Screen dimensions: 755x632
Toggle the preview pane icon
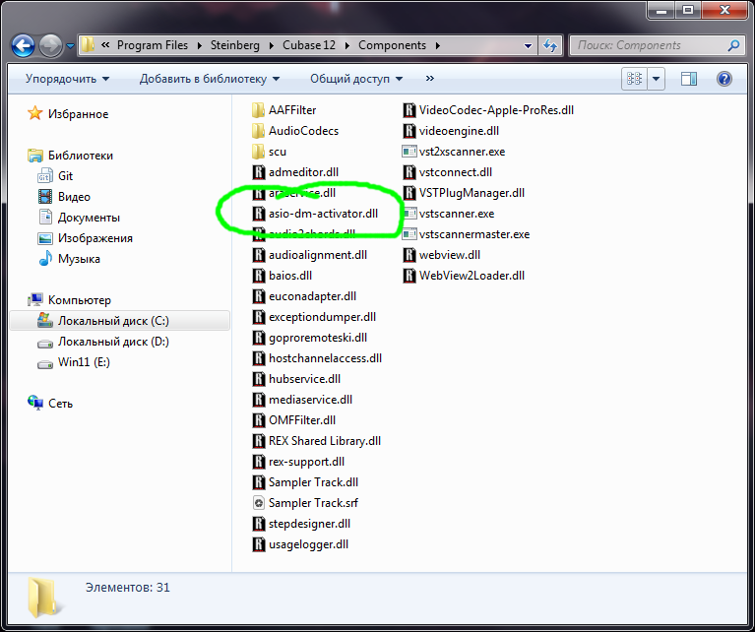(689, 79)
